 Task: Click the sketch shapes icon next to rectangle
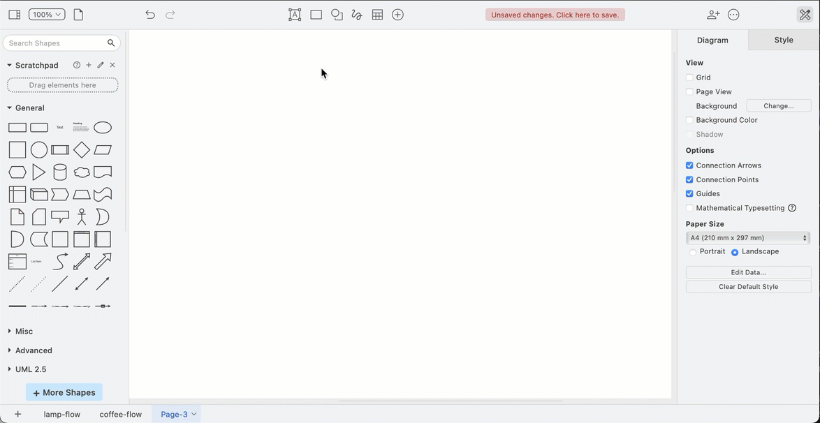337,14
